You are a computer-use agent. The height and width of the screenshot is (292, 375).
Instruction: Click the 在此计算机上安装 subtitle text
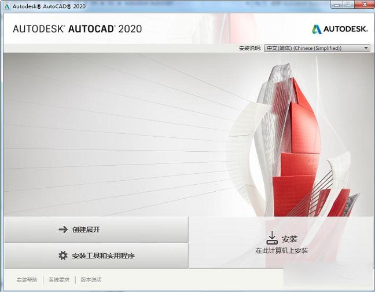(282, 251)
